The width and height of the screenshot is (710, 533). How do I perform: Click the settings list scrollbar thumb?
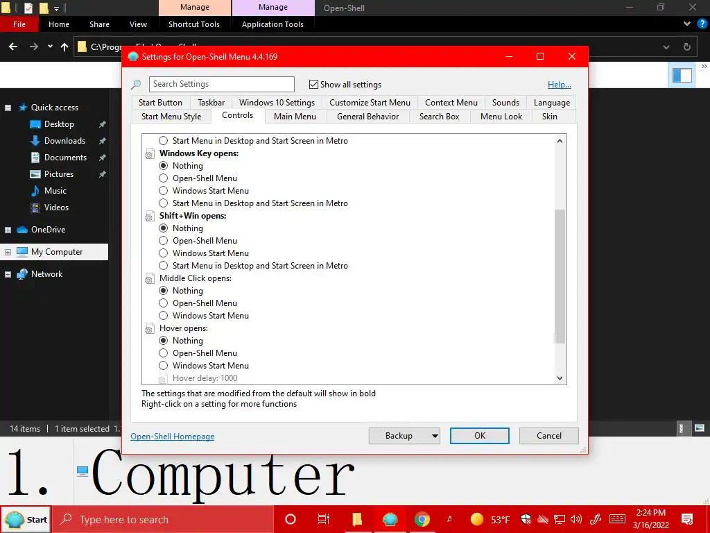click(560, 276)
